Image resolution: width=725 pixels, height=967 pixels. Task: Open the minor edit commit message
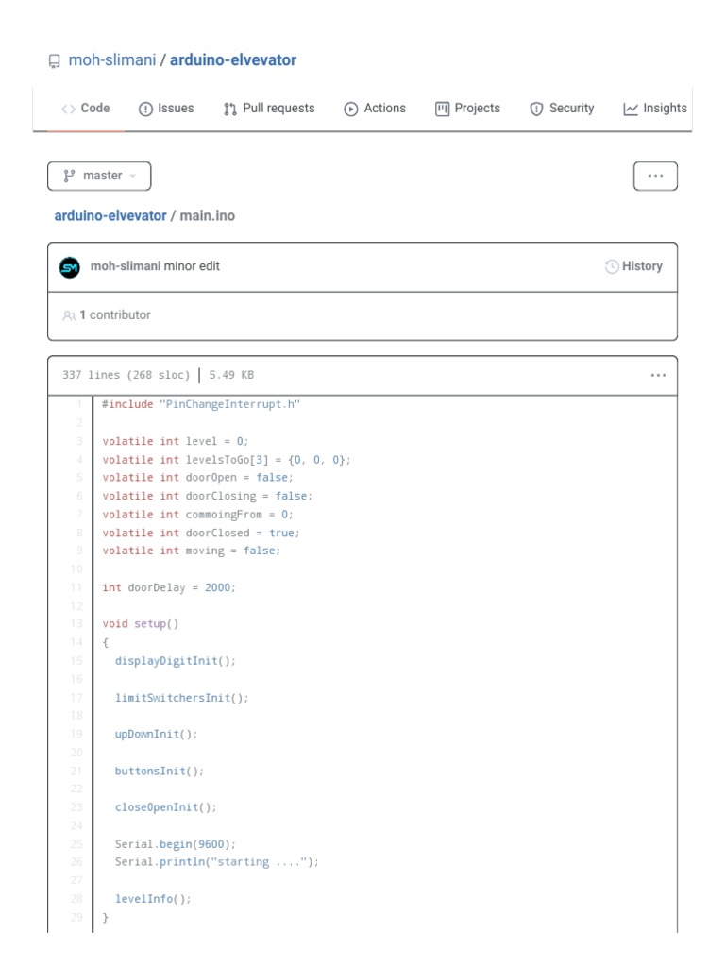[x=192, y=266]
